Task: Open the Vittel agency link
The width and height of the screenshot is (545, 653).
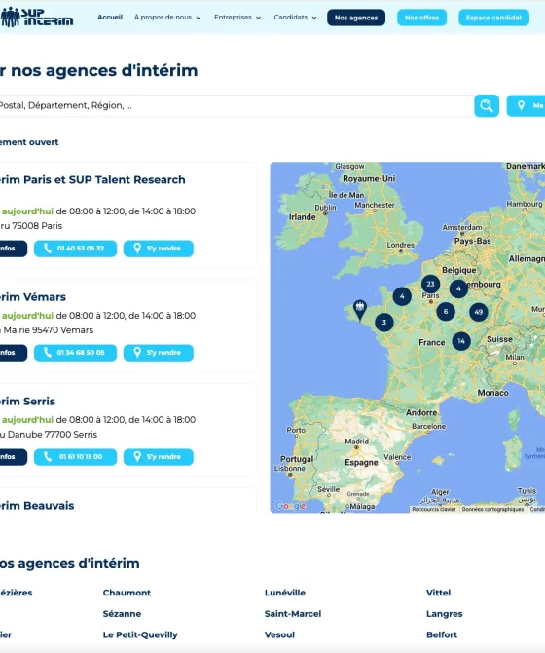Action: [438, 593]
